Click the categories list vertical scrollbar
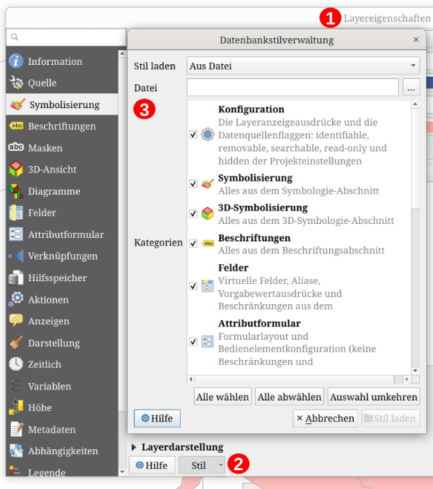The image size is (433, 489). [416, 237]
